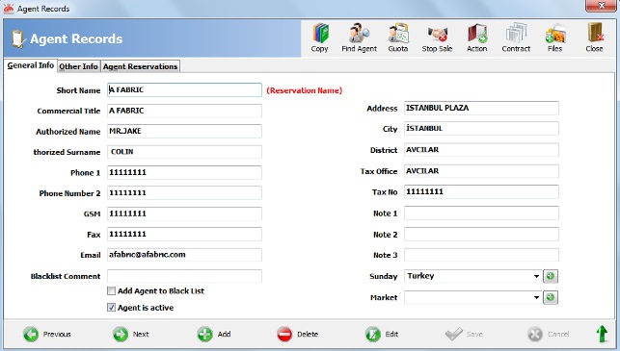Click the Note 3 input field

tap(481, 255)
